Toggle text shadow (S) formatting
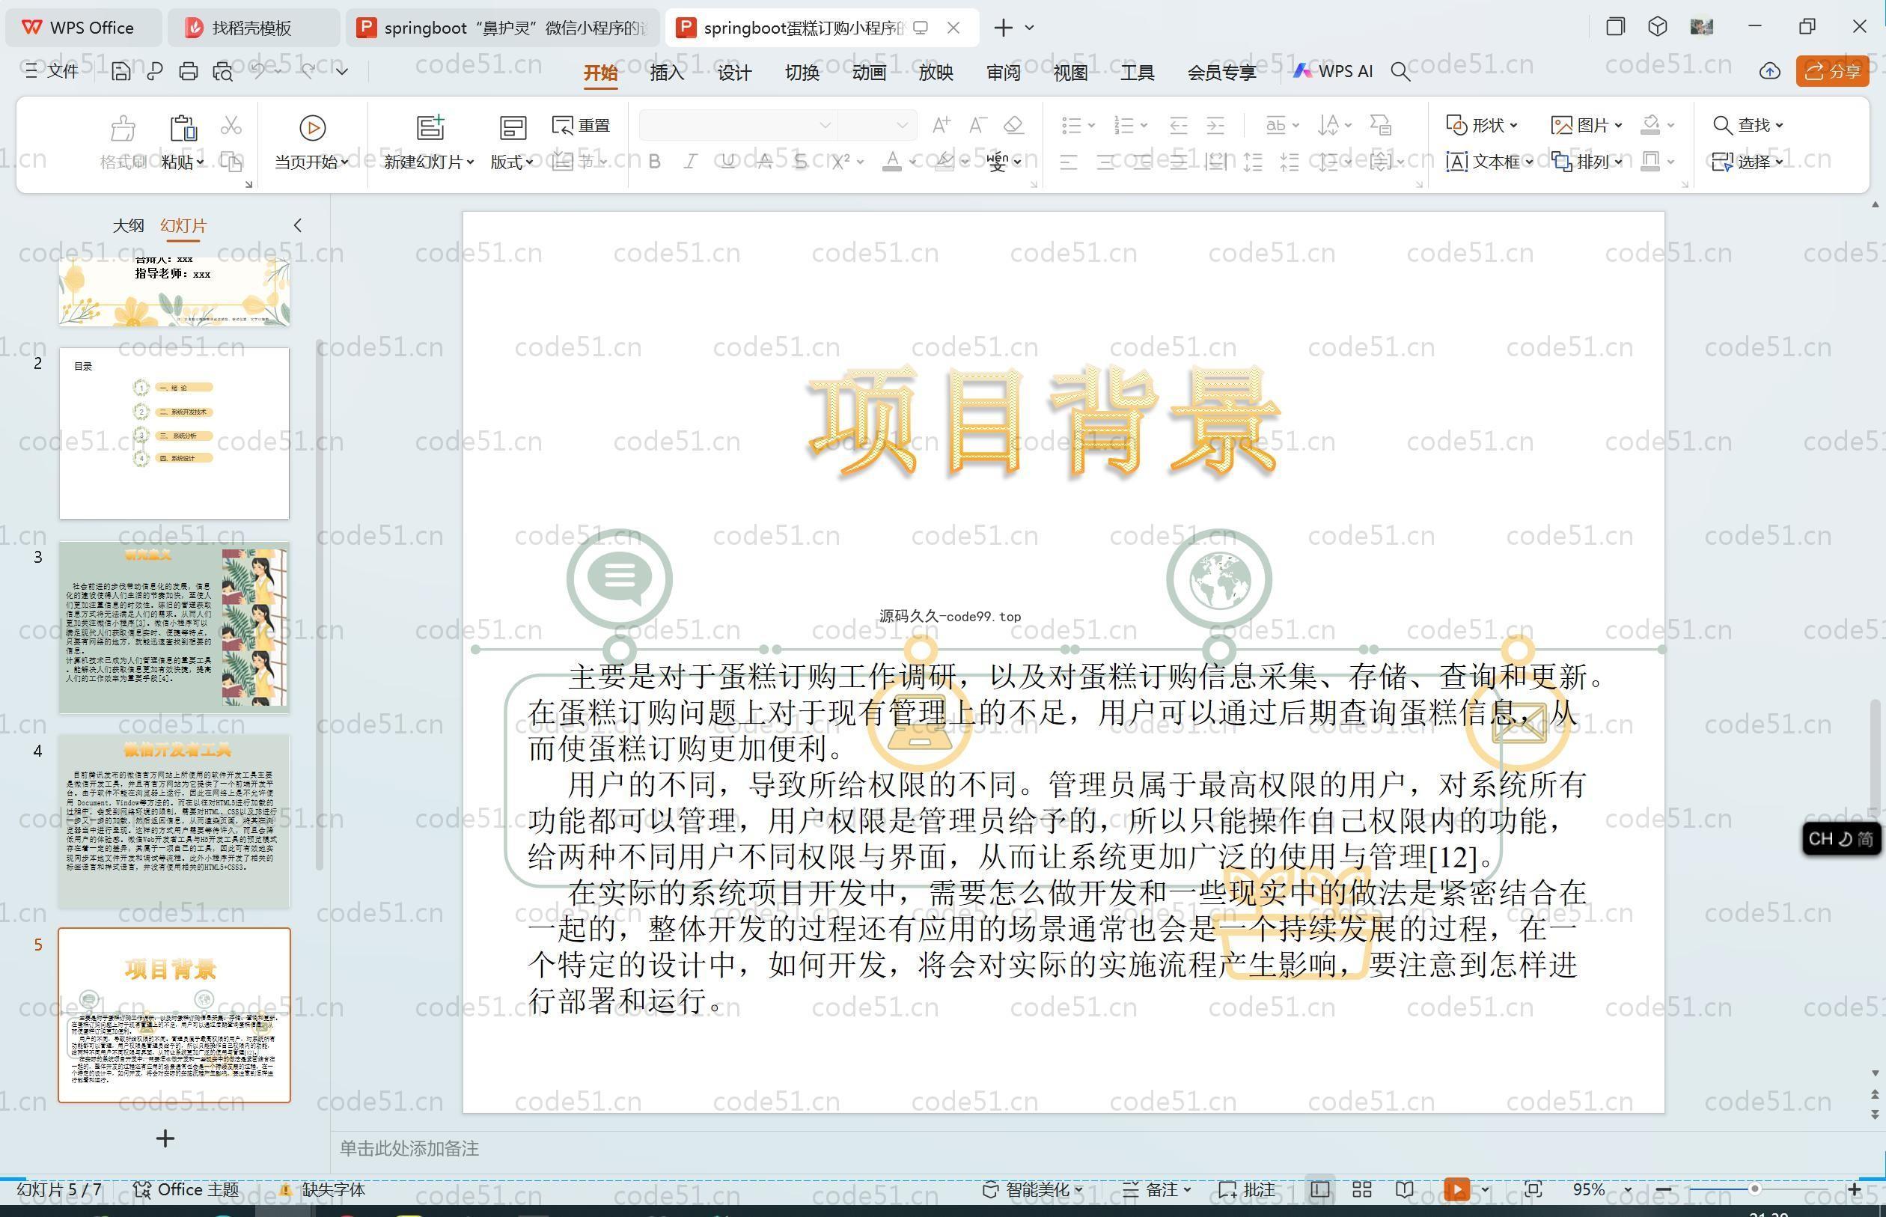The image size is (1886, 1217). [800, 162]
